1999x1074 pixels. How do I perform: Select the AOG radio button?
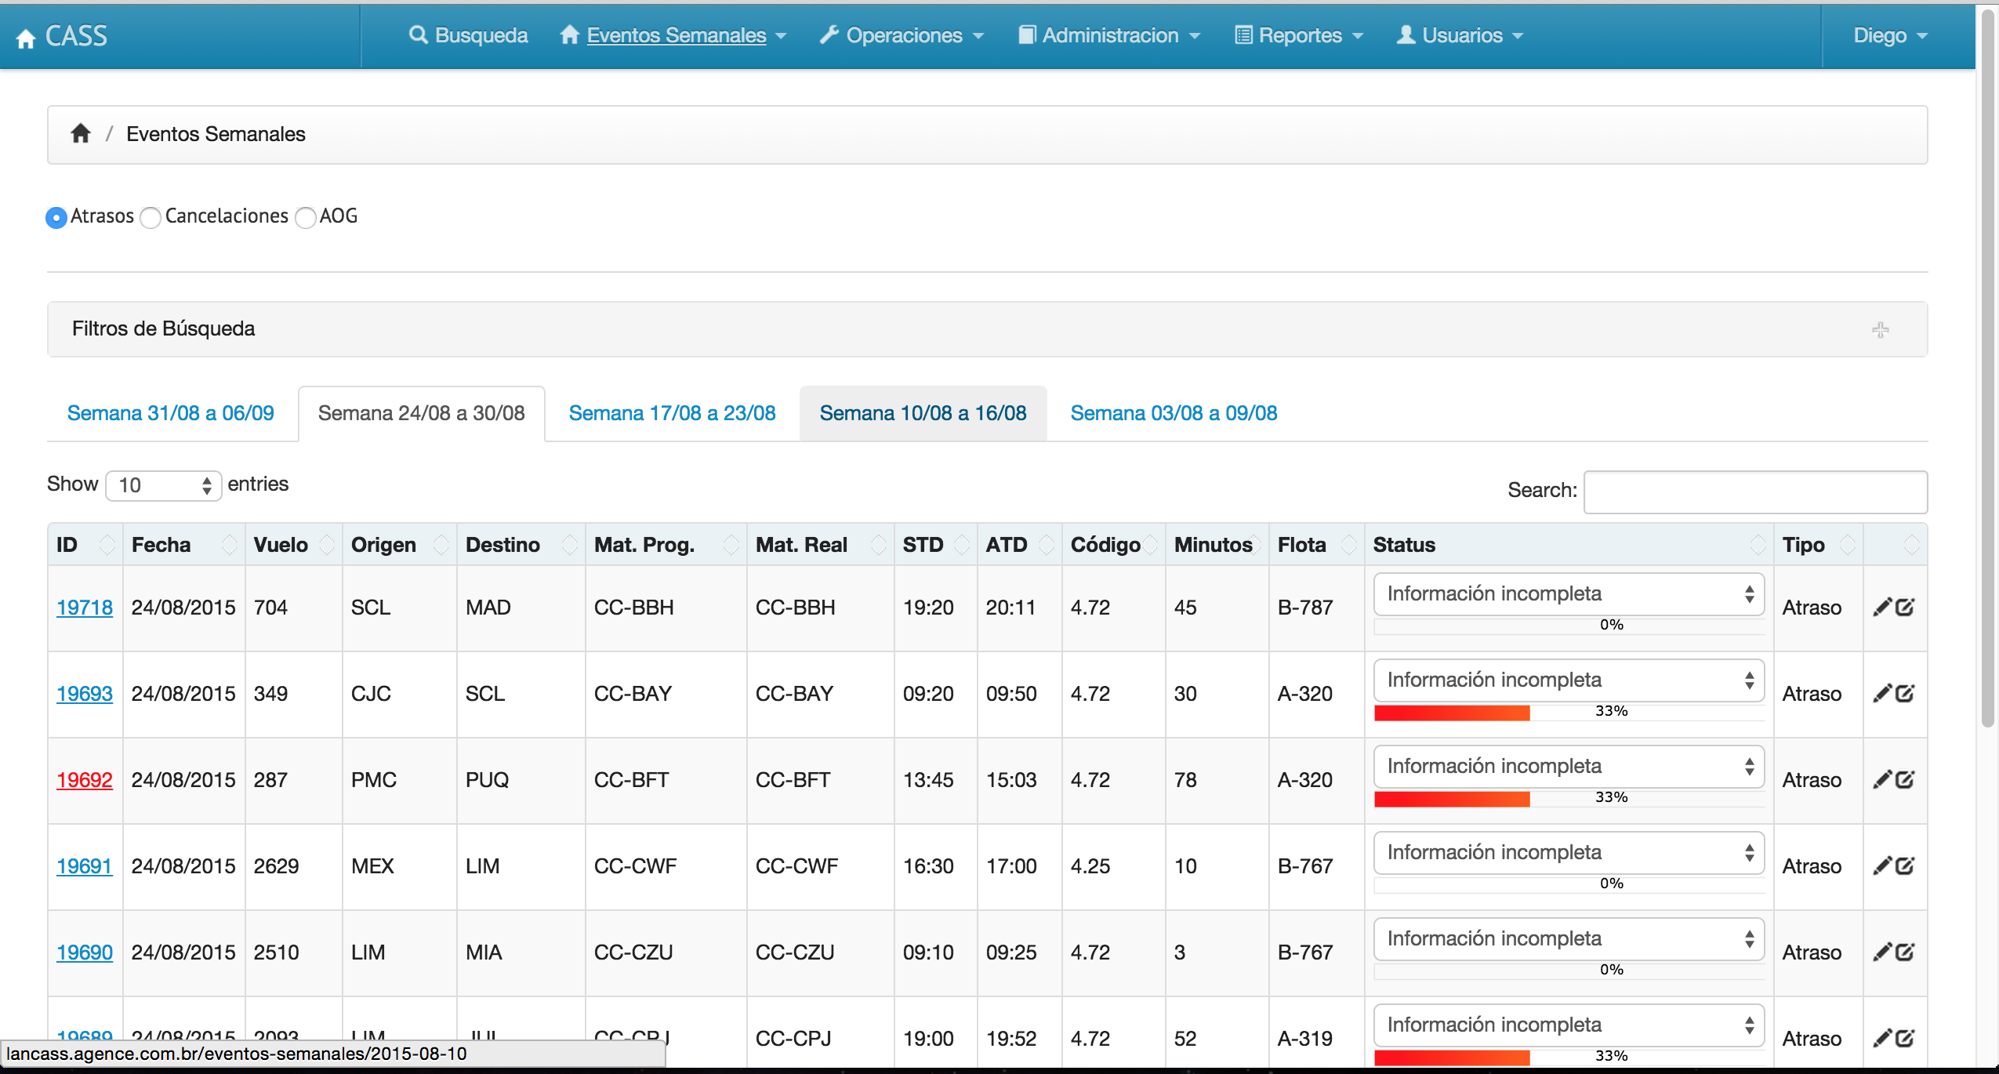pyautogui.click(x=306, y=217)
